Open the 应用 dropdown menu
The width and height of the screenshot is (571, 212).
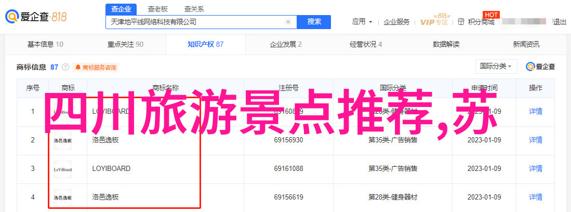[x=362, y=22]
